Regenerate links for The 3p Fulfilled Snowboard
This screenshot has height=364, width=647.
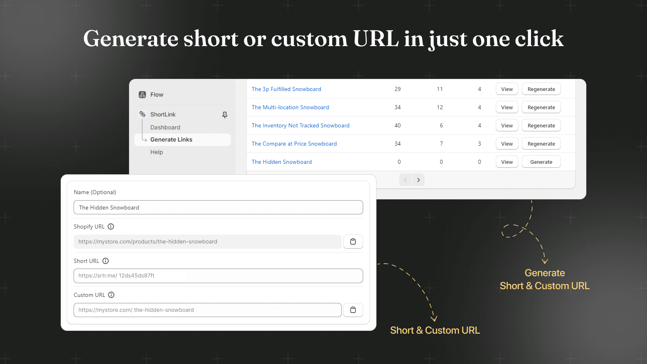(541, 89)
